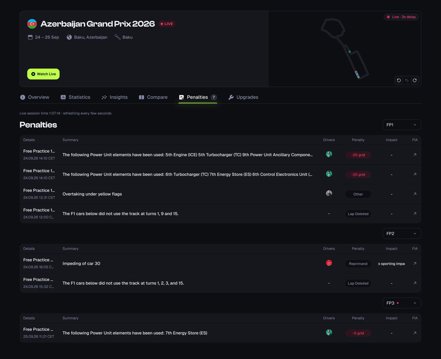
Task: Click the 6th Turbocharger (TC) power unit summary
Action: tap(188, 174)
